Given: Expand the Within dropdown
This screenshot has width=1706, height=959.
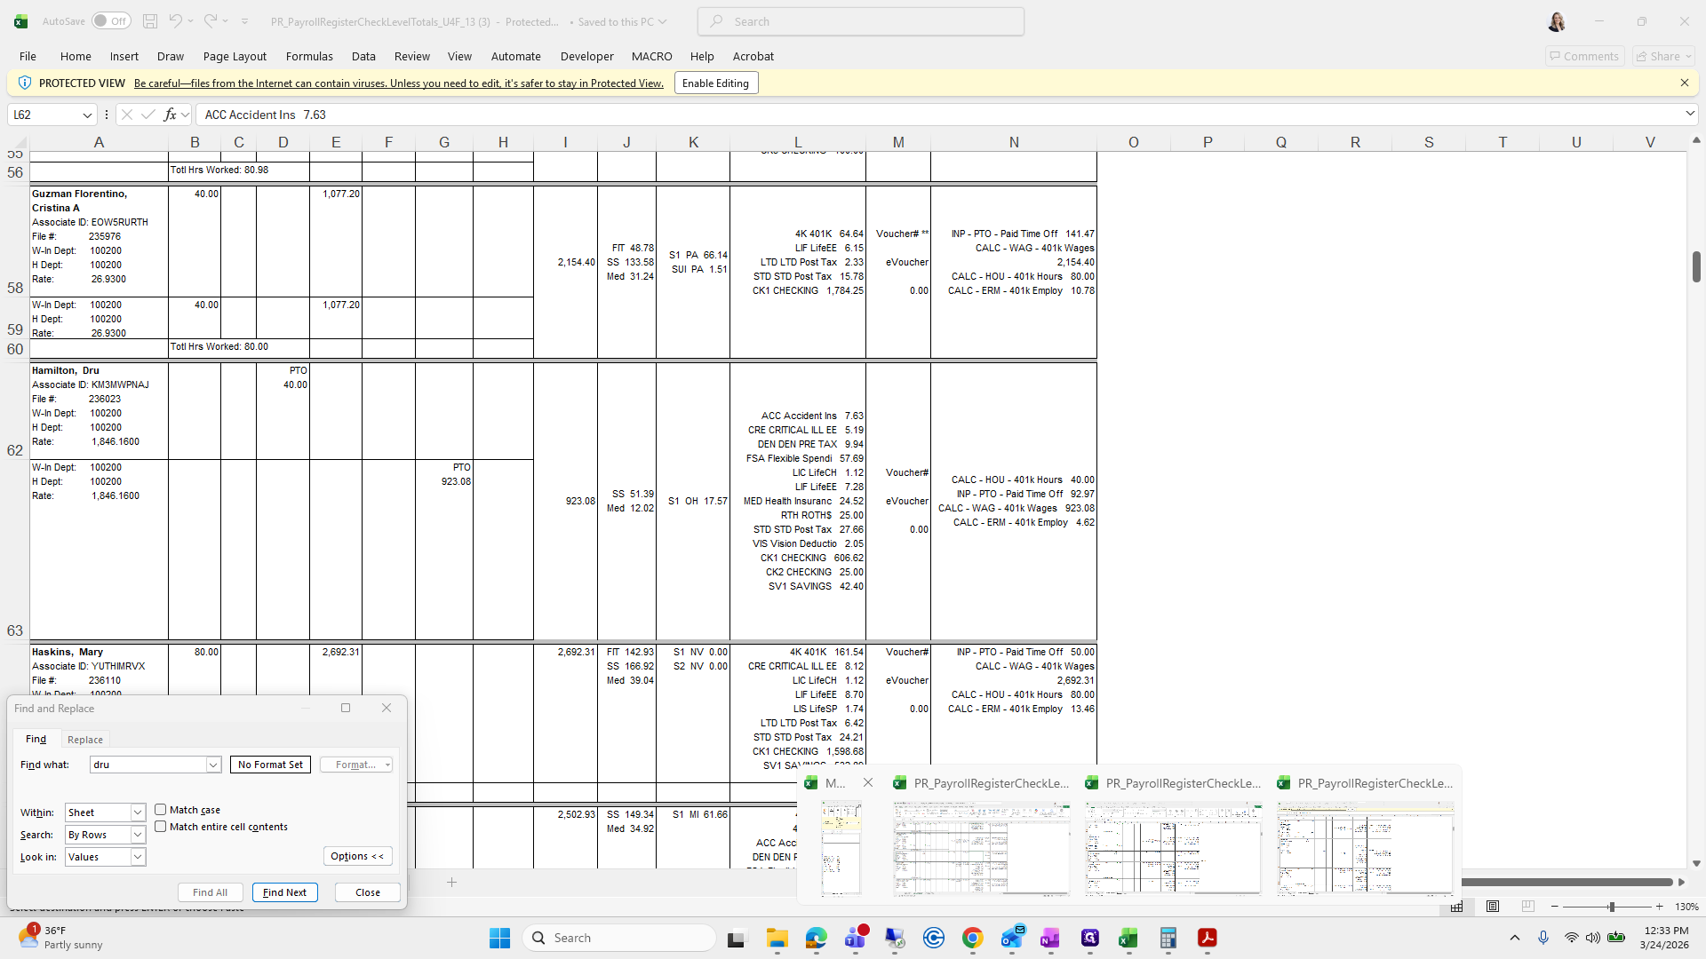Looking at the screenshot, I should pyautogui.click(x=138, y=812).
